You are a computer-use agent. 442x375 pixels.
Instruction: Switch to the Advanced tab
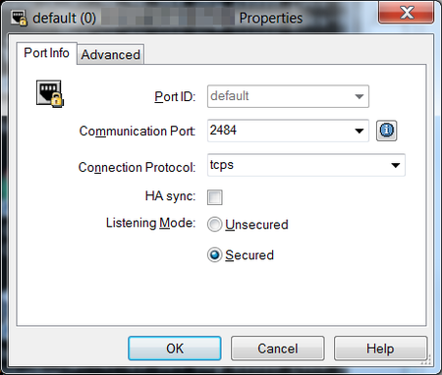(111, 54)
